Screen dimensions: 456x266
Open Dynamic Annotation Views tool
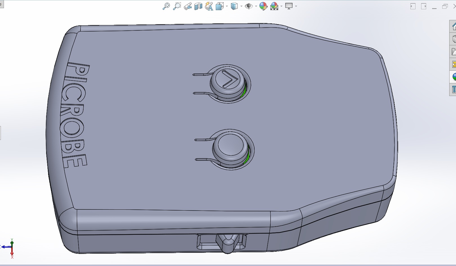(209, 6)
